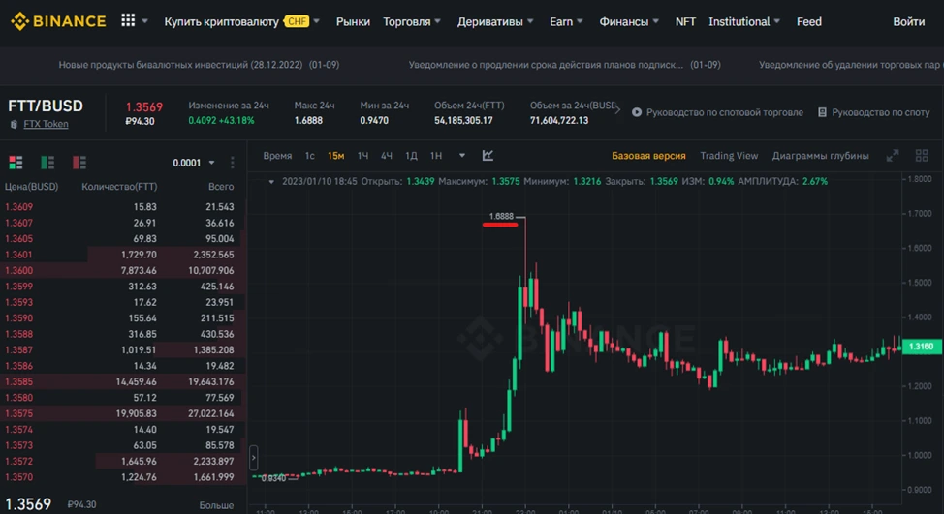This screenshot has width=944, height=514.
Task: Click FTT/BUSD pair title
Action: coord(46,106)
